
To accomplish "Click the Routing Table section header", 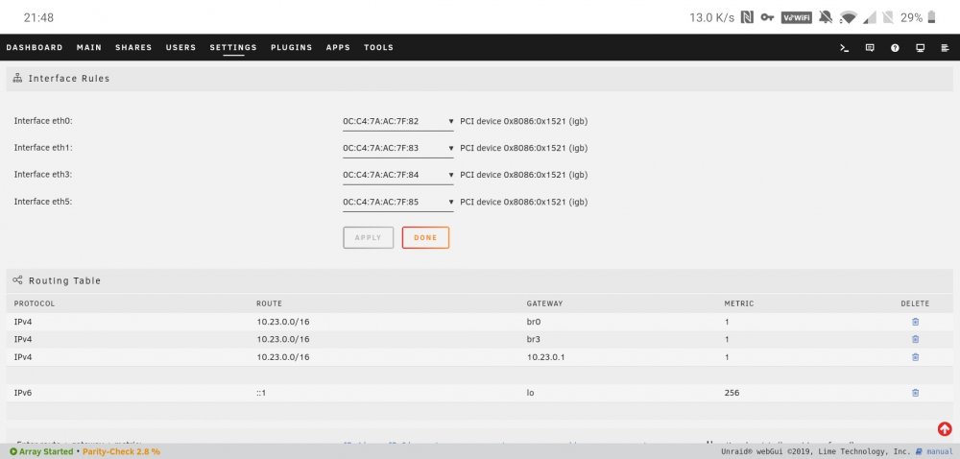I will tap(480, 280).
